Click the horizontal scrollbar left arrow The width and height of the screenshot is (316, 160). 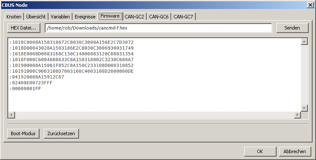coord(12,115)
